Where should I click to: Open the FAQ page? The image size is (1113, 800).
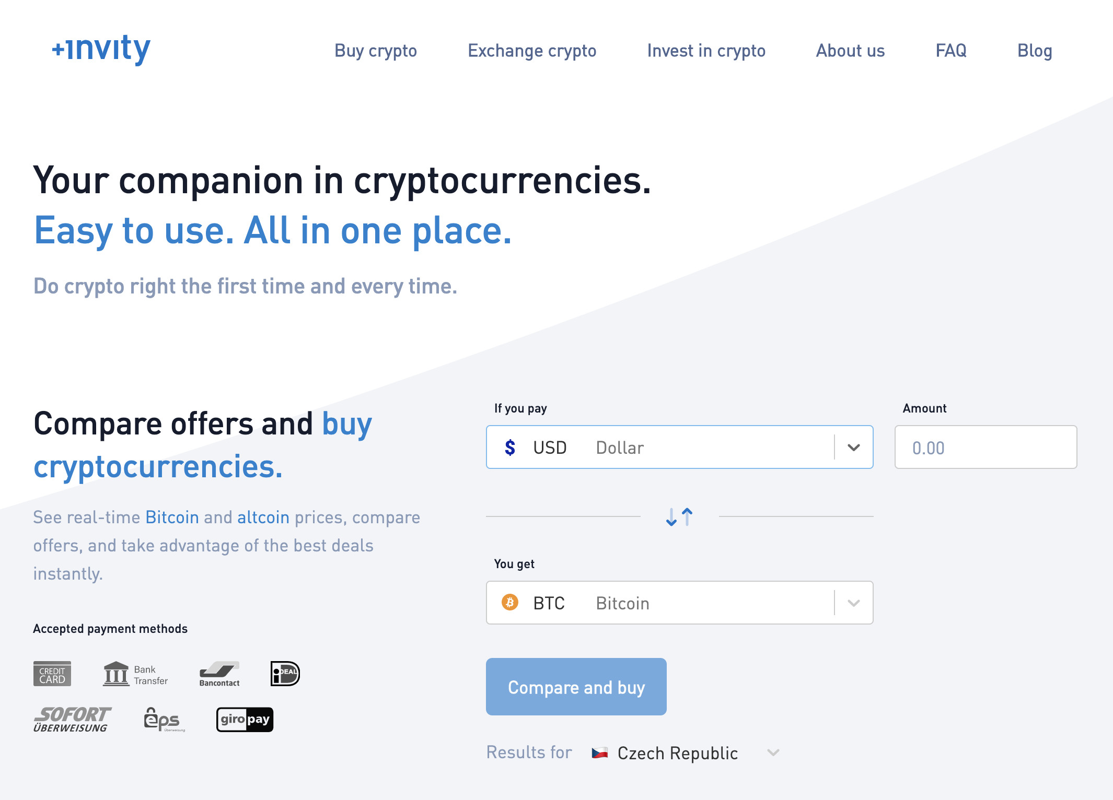pyautogui.click(x=951, y=51)
